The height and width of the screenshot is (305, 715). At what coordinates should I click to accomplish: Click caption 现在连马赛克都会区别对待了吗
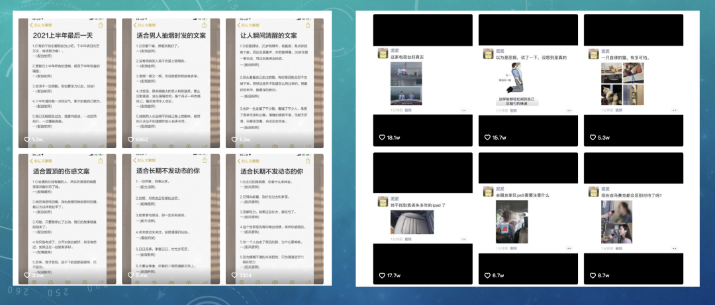632,195
